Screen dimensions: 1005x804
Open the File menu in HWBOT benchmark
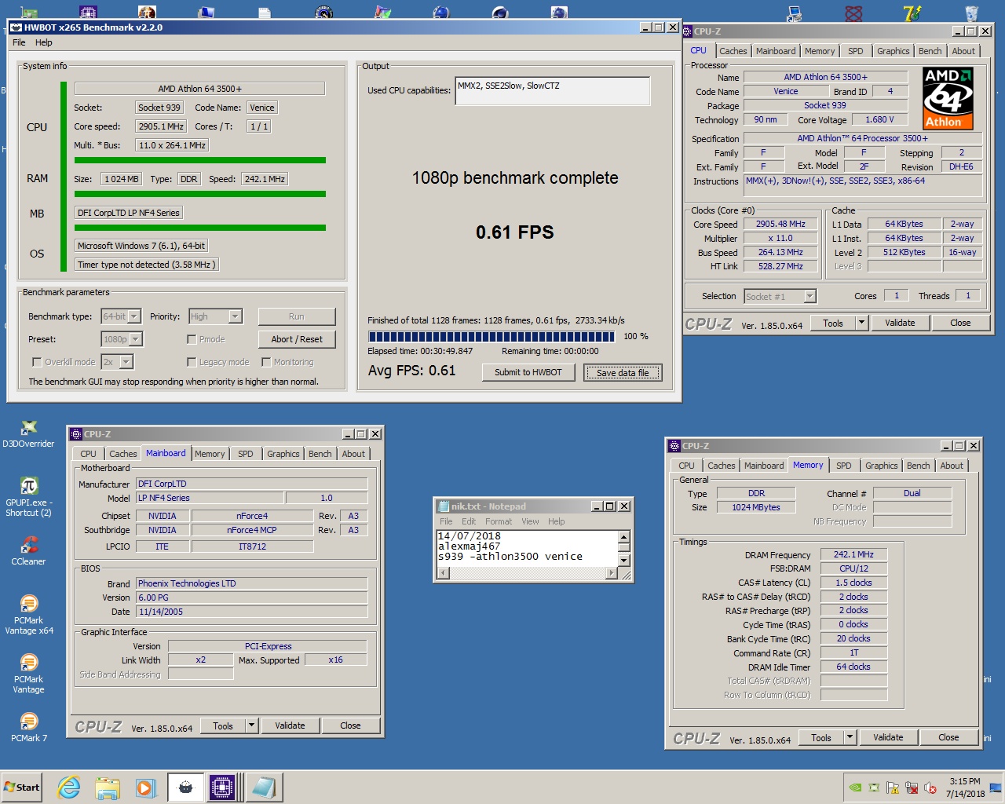click(19, 42)
